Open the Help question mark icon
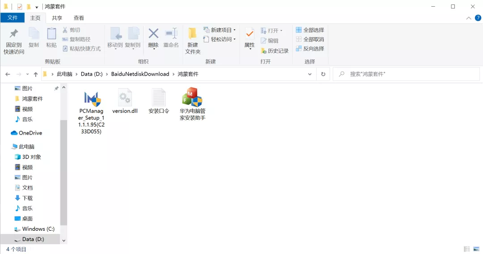 (478, 18)
